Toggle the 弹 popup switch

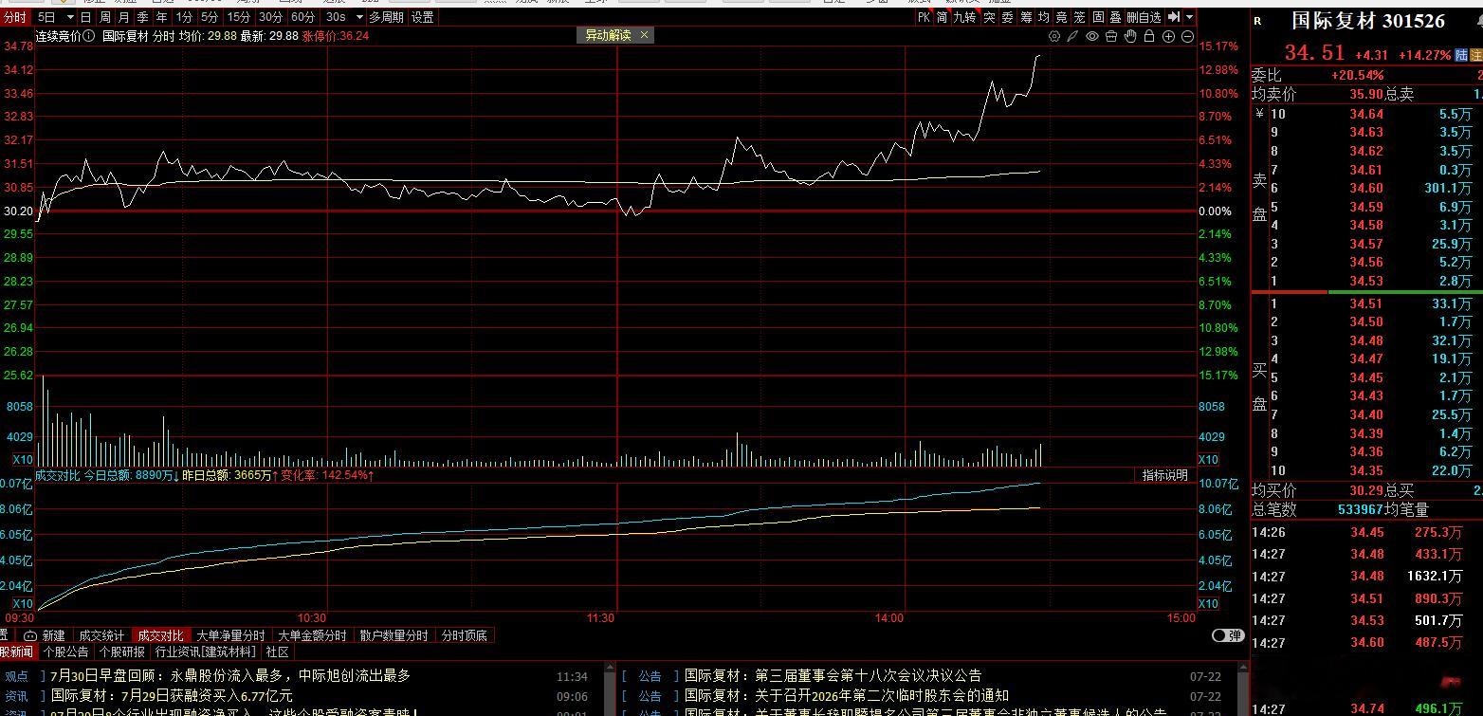[1229, 635]
